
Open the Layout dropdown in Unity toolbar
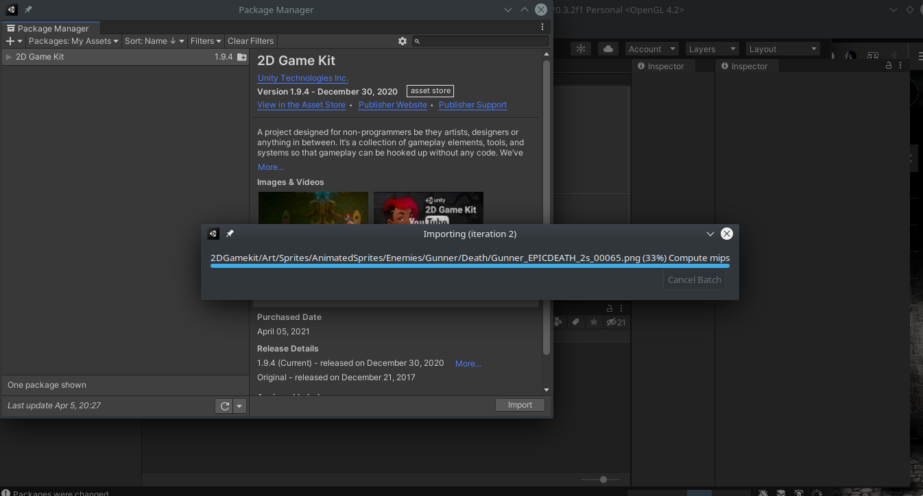783,49
